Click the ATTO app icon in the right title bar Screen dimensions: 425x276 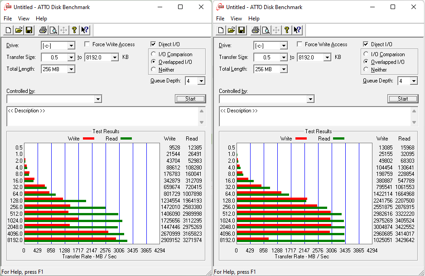[x=220, y=7]
